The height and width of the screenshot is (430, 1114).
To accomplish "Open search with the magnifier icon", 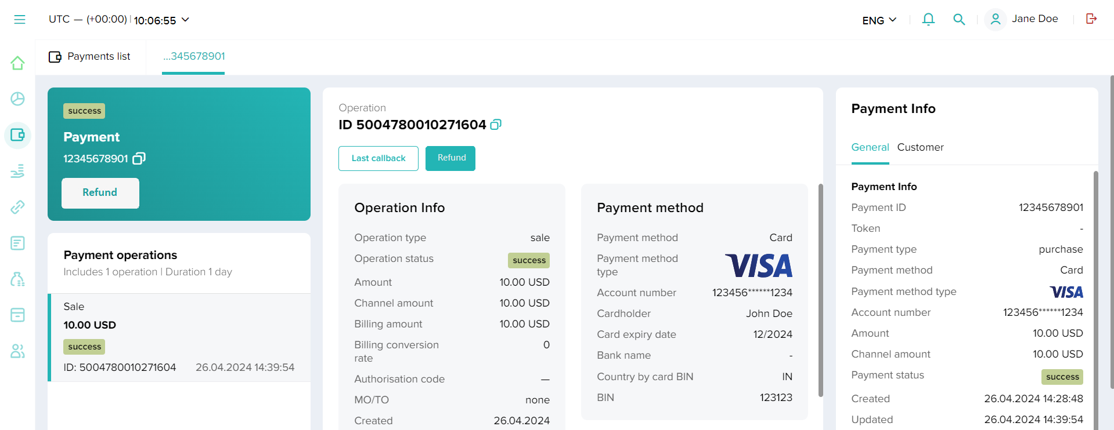I will click(959, 20).
